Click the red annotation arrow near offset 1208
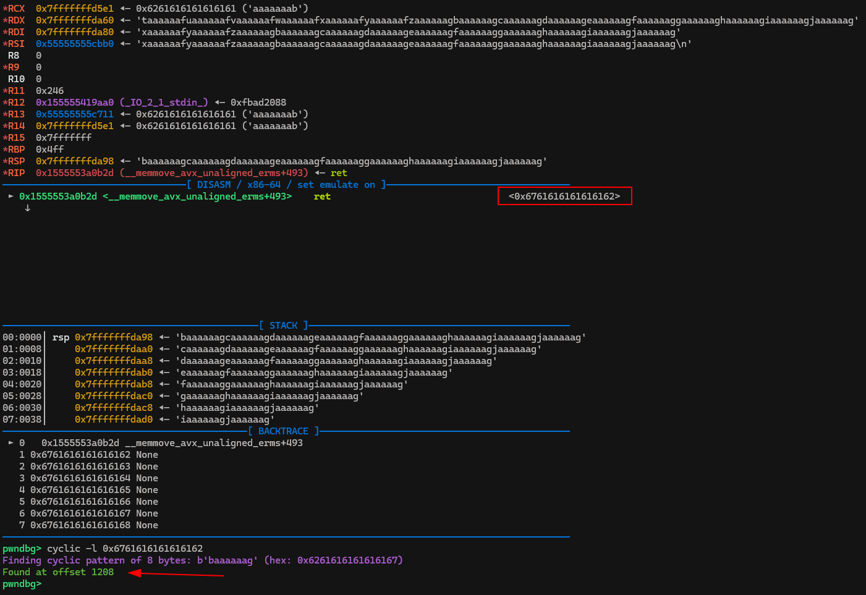The image size is (866, 595). click(176, 574)
